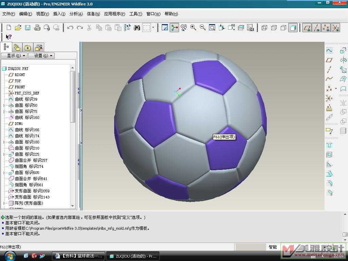
Task: Open the 工具(T) menu
Action: (136, 14)
